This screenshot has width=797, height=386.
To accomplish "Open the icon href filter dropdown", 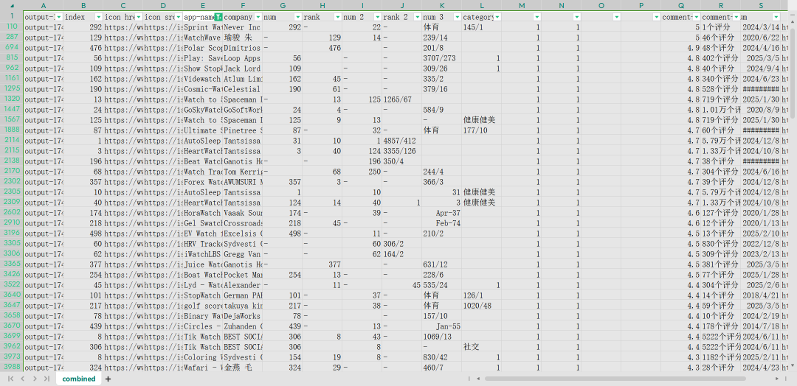I will (138, 17).
